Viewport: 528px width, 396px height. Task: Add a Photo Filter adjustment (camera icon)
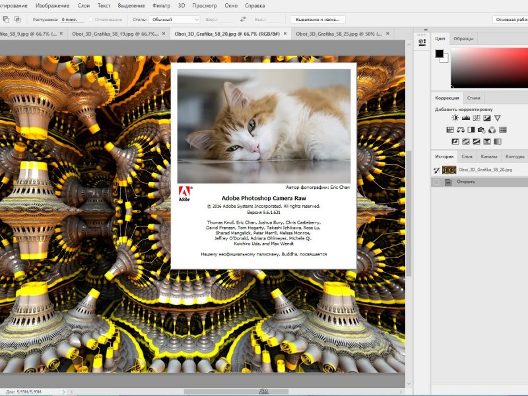point(482,129)
